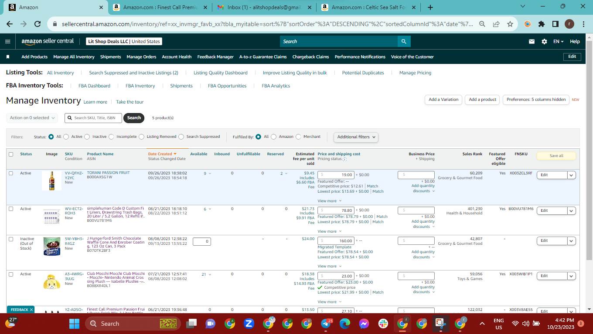Expand reserved quantity 2 for TORANI row
This screenshot has height=334, width=593.
[x=284, y=174]
